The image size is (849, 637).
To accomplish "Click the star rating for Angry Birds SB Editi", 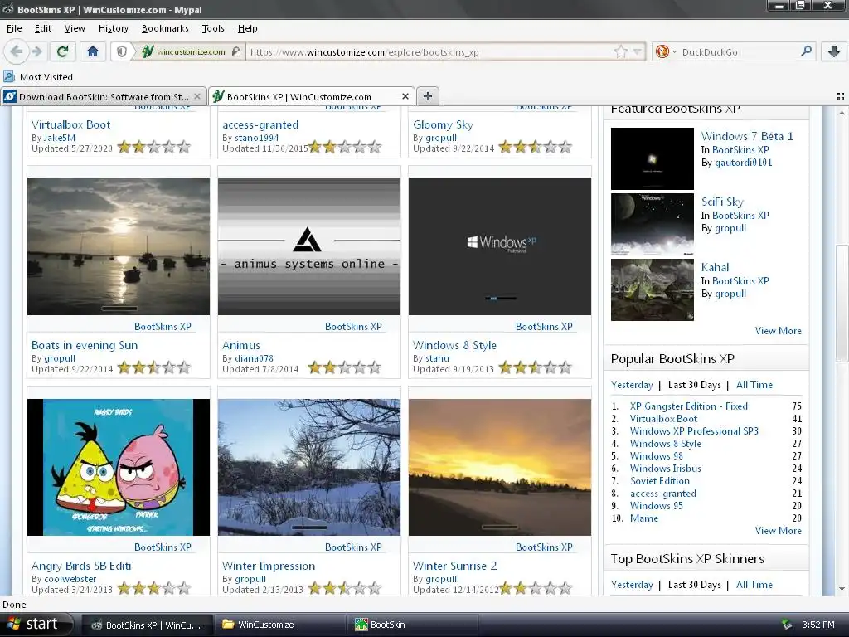I will (x=153, y=588).
